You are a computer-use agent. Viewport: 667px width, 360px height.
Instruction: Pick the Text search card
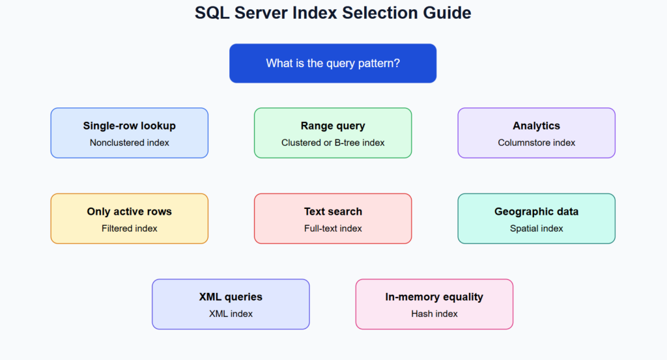(333, 219)
